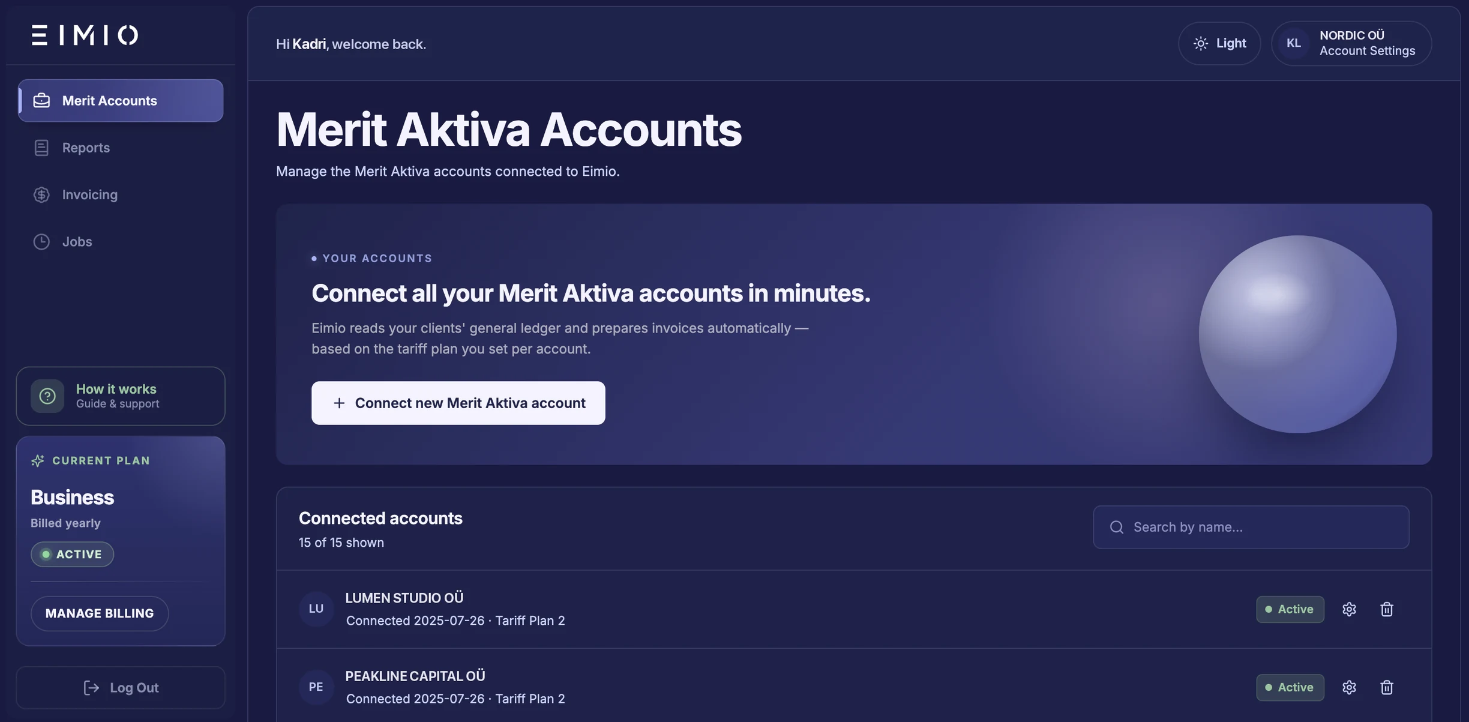Viewport: 1469px width, 722px height.
Task: Connect new Merit Aktiva account
Action: click(x=458, y=403)
